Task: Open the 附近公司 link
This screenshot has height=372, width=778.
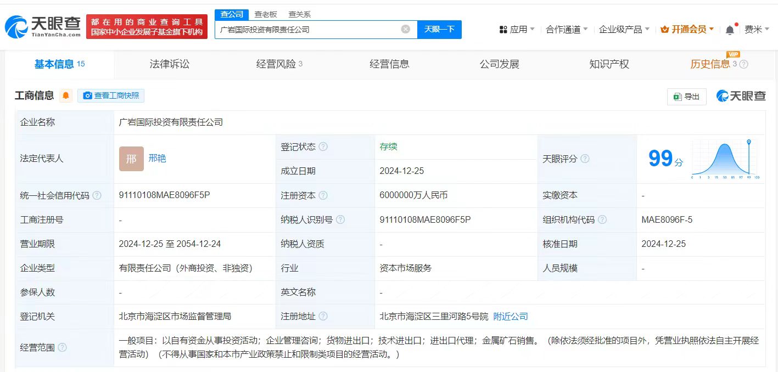Action: pyautogui.click(x=511, y=317)
